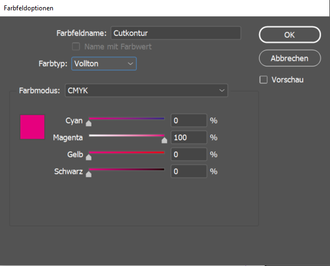Select the Gelb percentage input field
This screenshot has height=266, width=330.
188,154
